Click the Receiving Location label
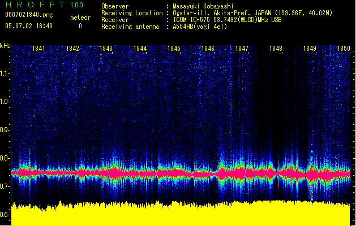This screenshot has width=356, height=226. click(x=132, y=13)
